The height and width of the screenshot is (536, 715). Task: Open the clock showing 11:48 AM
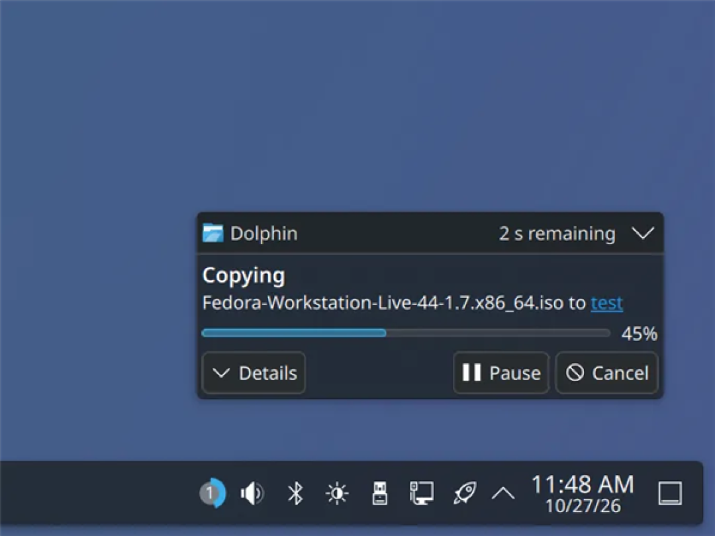point(583,494)
